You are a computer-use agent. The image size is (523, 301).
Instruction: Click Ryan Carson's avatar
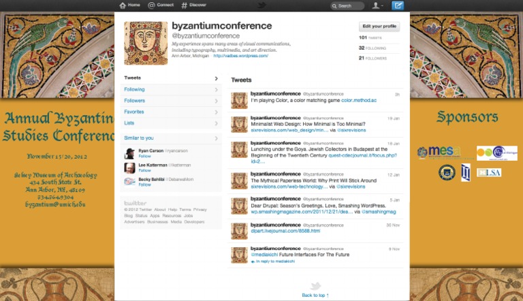tap(129, 153)
